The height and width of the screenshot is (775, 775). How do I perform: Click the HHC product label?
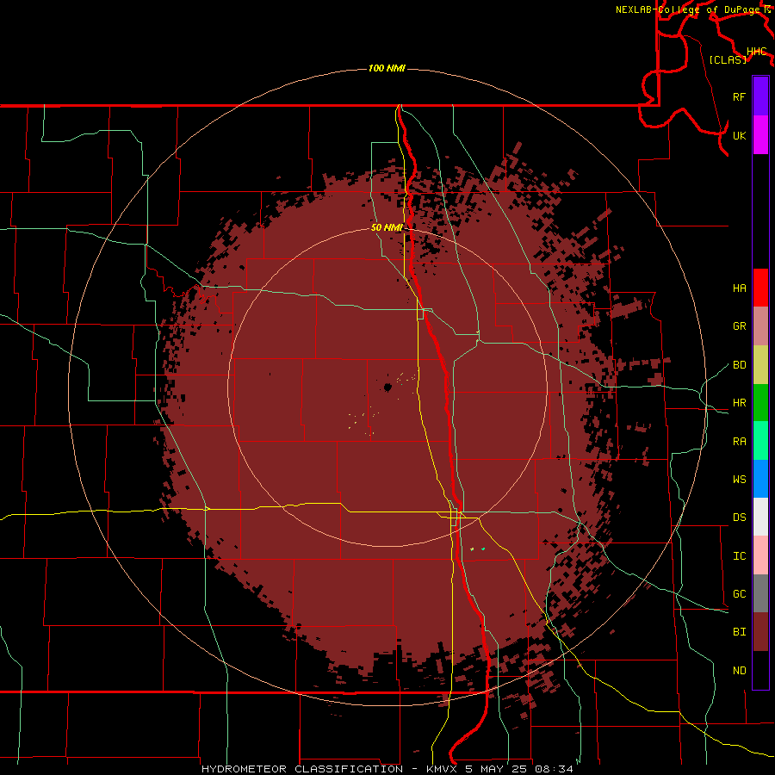tap(757, 52)
